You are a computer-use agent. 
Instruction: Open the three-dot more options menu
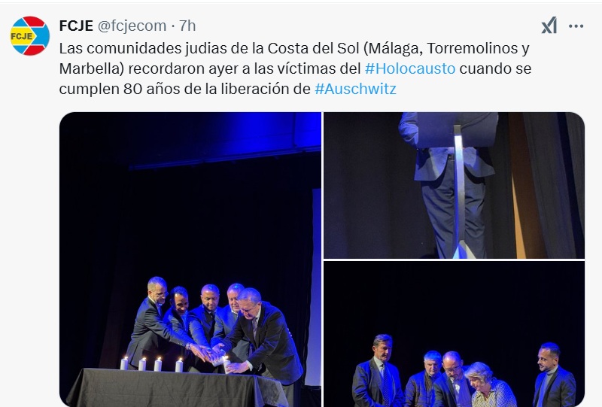coord(576,26)
